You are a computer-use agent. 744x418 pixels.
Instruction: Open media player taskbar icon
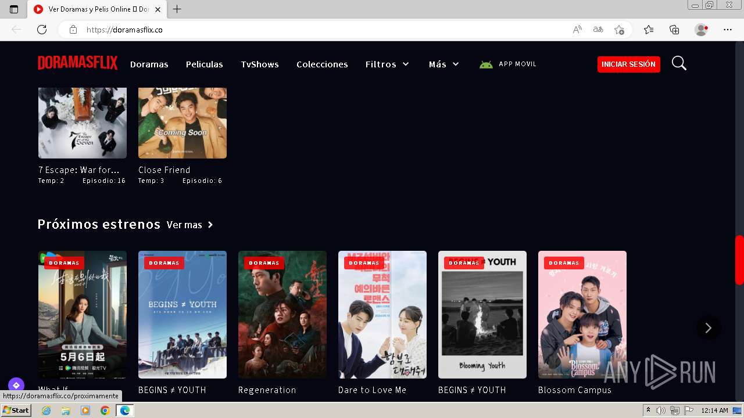(x=85, y=410)
